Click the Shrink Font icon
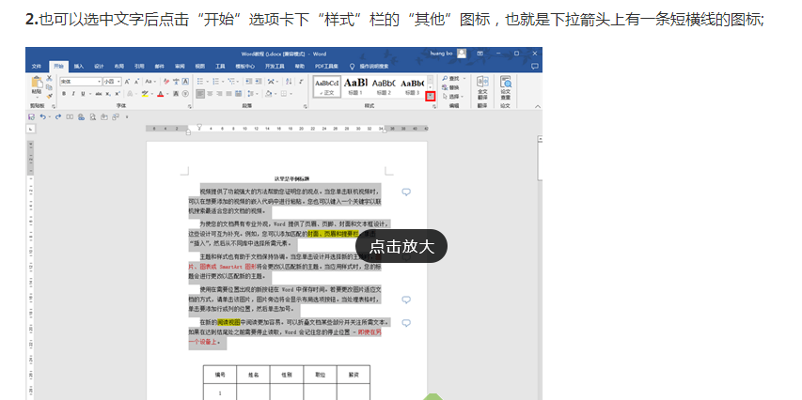 [136, 82]
